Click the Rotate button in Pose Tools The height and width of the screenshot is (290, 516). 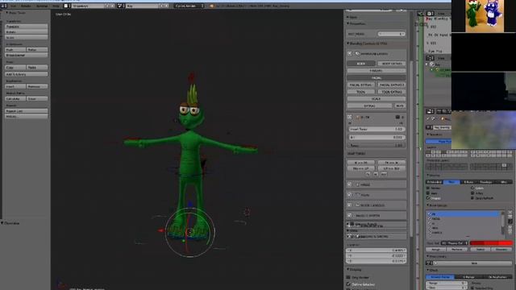pos(27,32)
